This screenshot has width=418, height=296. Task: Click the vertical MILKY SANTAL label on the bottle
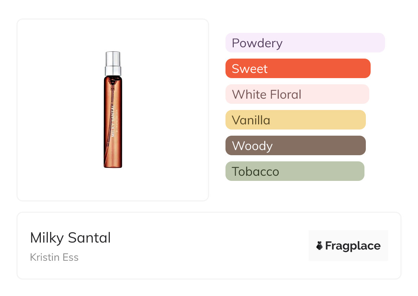tap(113, 120)
